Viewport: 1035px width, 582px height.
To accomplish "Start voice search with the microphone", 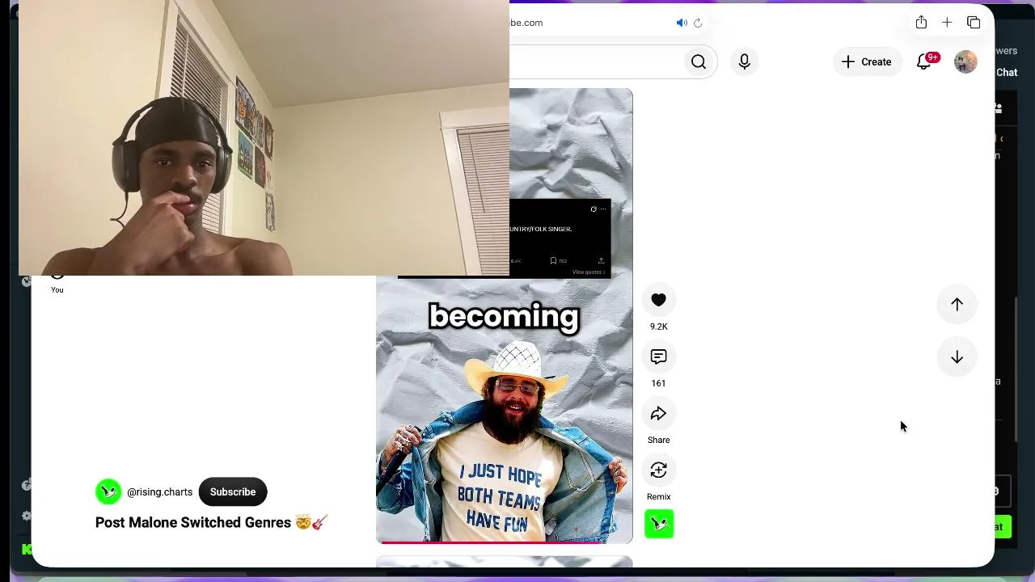I will pyautogui.click(x=744, y=61).
